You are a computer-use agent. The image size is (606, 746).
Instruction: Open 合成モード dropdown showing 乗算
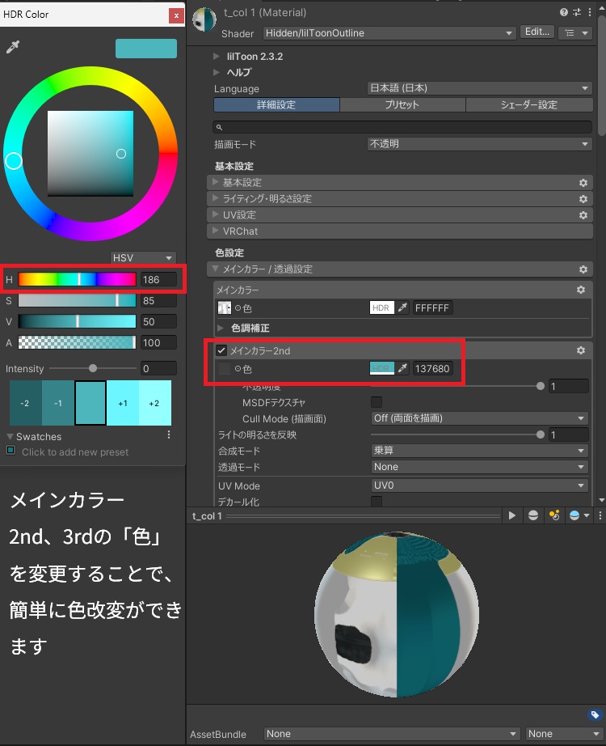click(480, 451)
